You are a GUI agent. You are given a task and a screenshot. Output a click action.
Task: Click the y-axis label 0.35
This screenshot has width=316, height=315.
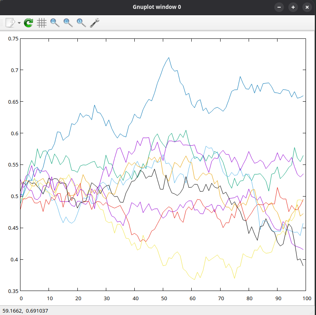click(x=13, y=291)
